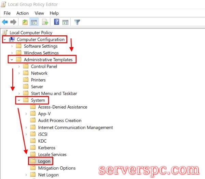
Task: Open the Action menu
Action: coord(23,13)
